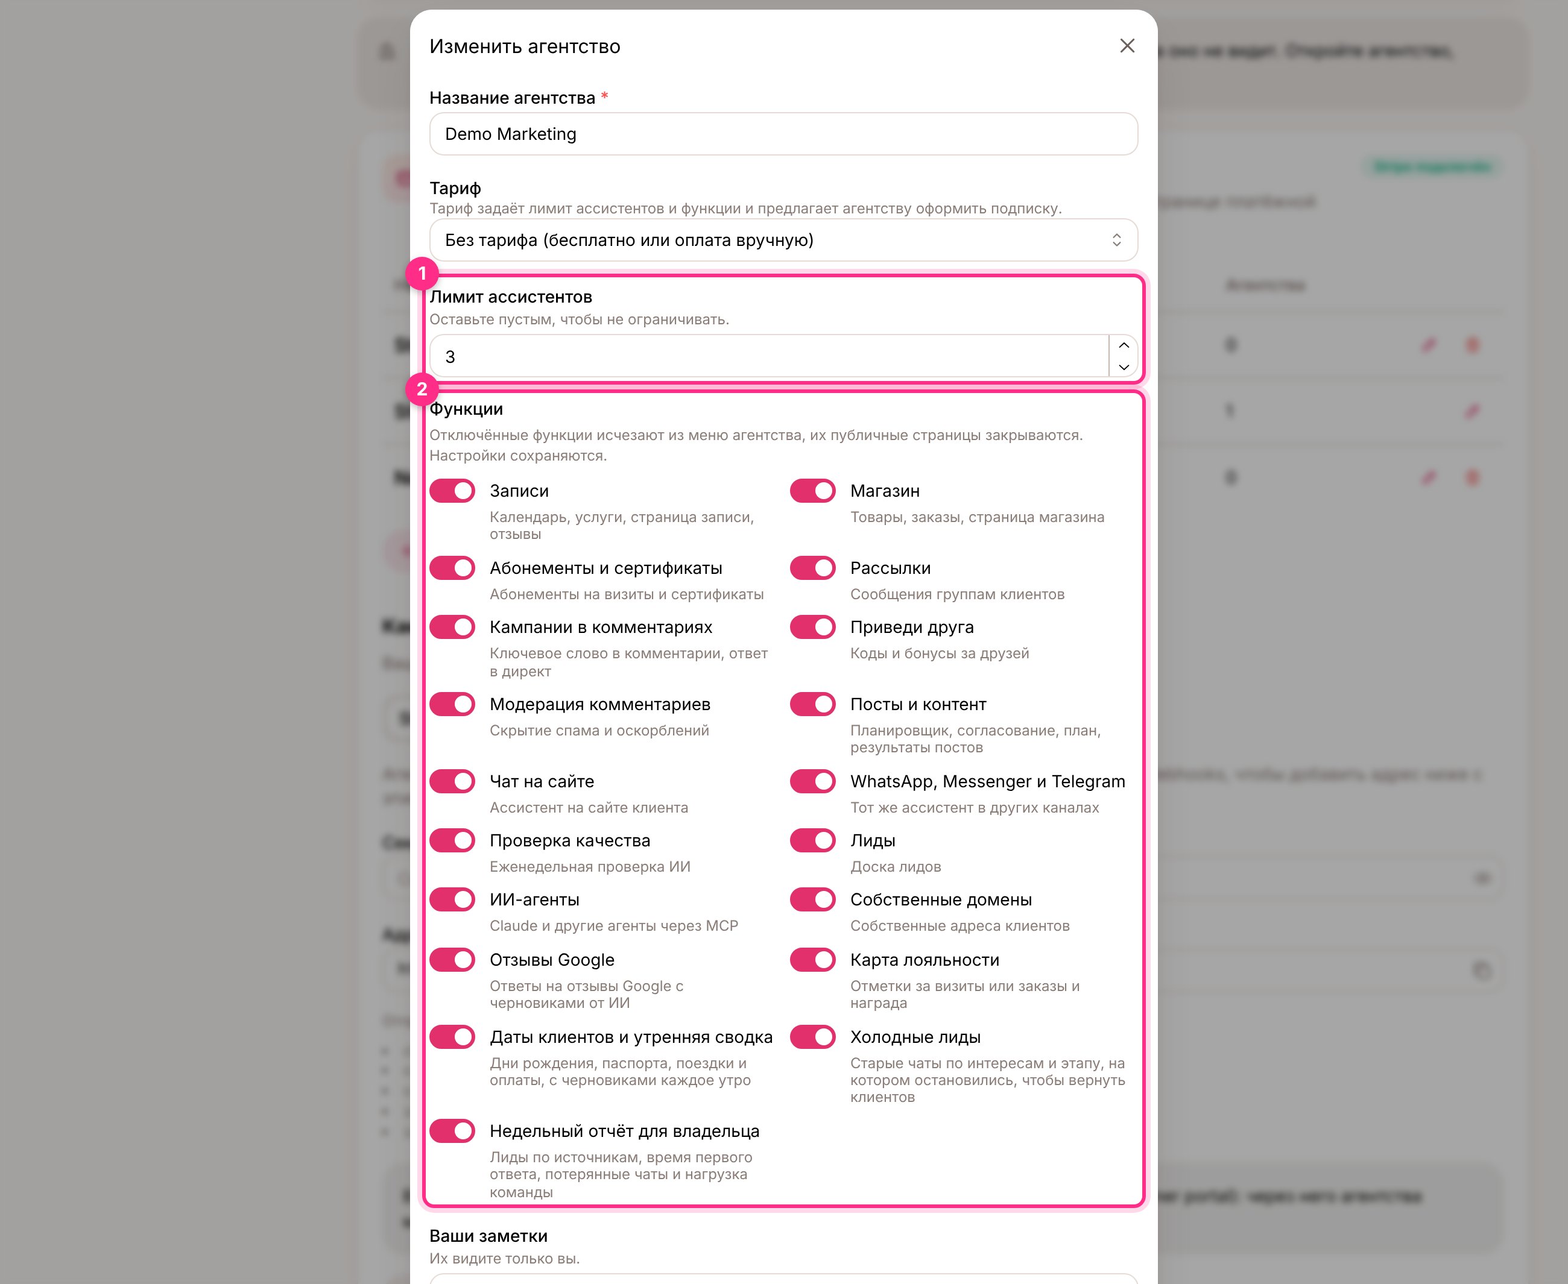Toggle the Лиды switch

[812, 840]
